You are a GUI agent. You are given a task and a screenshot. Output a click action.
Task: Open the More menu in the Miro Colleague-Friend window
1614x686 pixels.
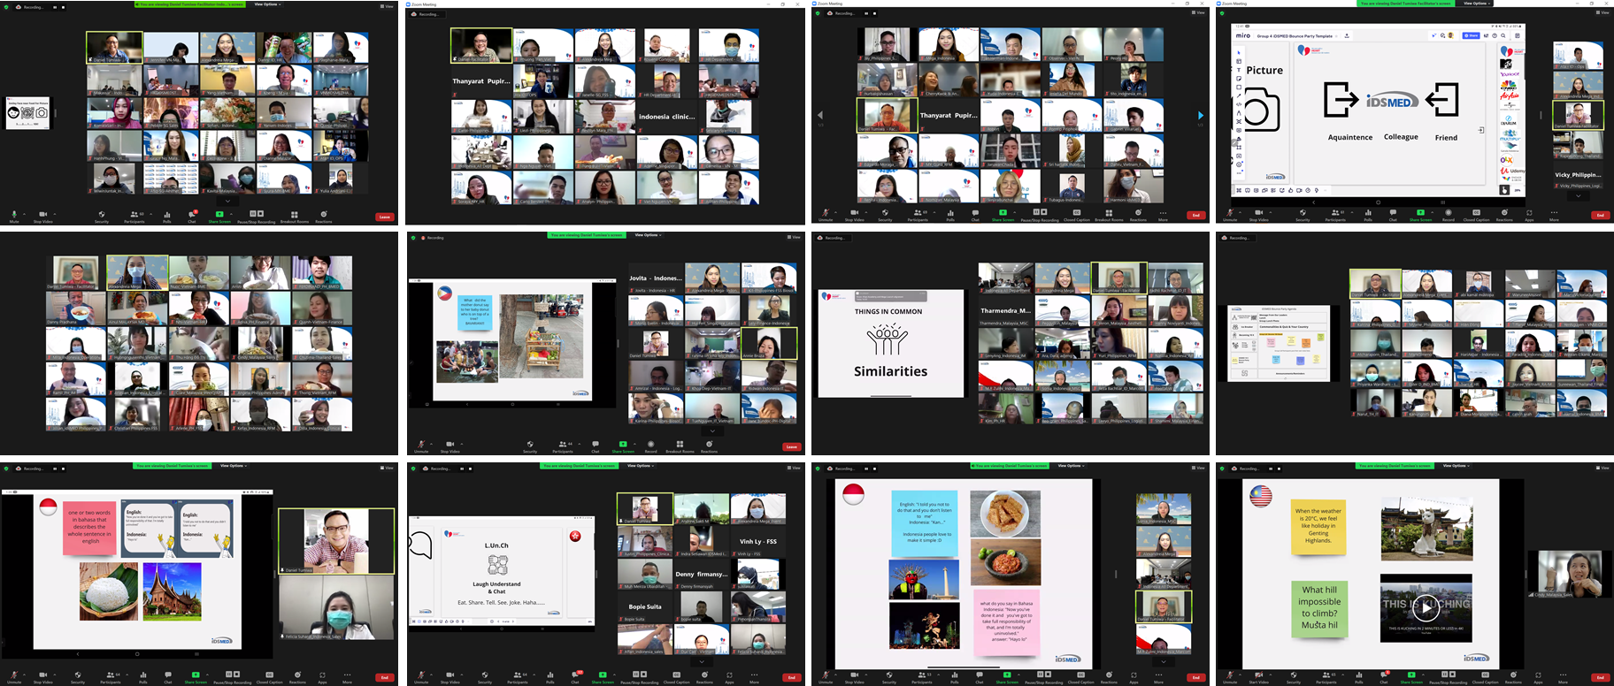(x=1554, y=215)
